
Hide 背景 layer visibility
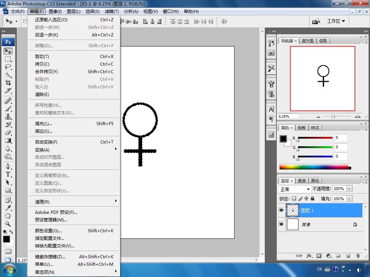(x=281, y=224)
